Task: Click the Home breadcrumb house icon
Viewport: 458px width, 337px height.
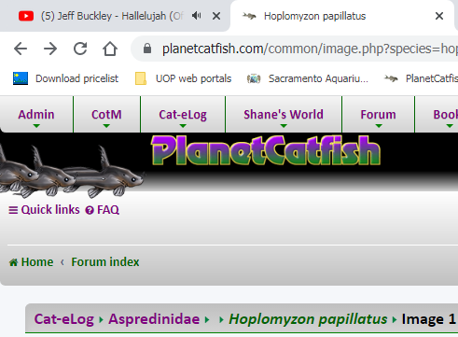Action: tap(13, 262)
